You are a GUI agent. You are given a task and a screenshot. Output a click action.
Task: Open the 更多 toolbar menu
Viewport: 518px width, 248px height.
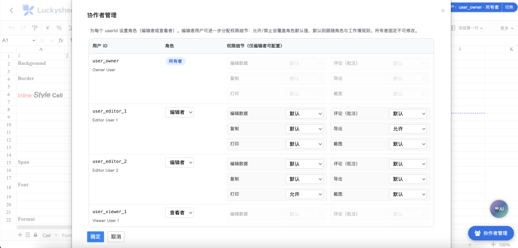[506, 28]
